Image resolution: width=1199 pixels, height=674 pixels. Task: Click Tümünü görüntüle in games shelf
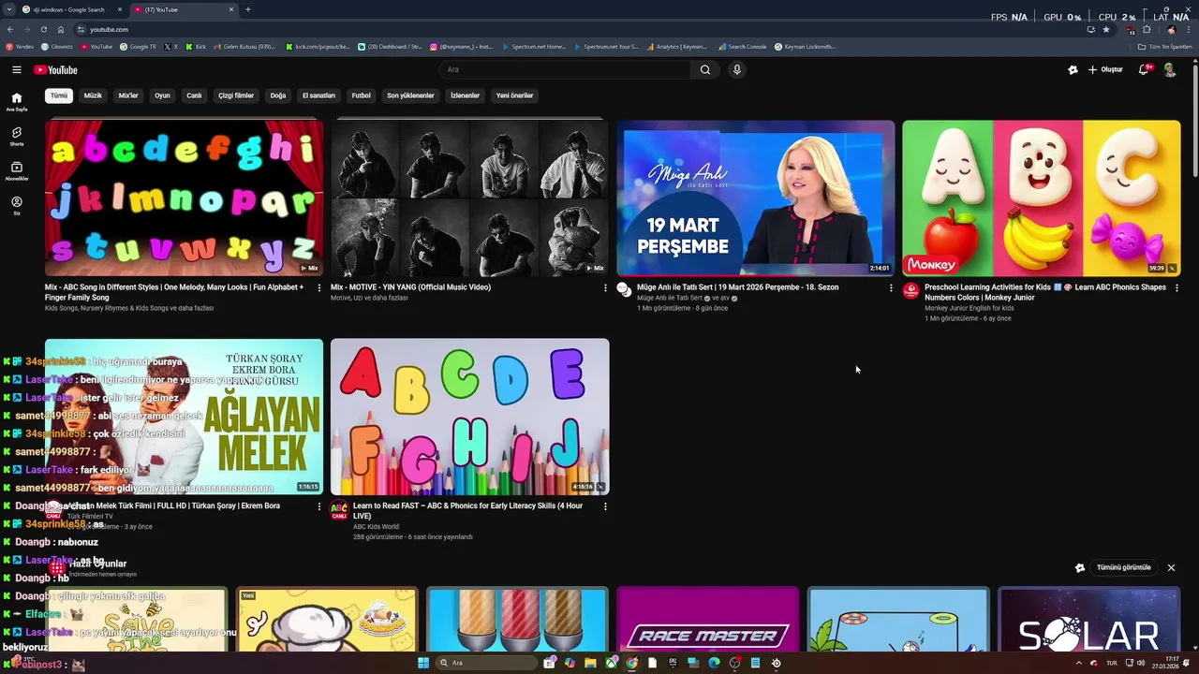(1123, 567)
